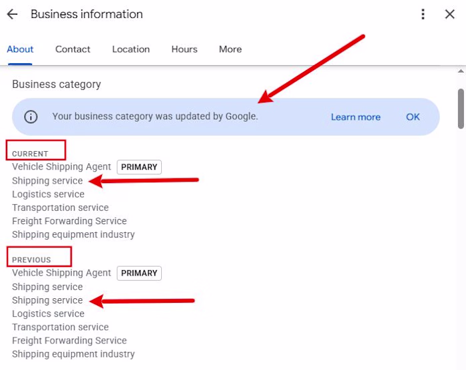
Task: Click the vertical scrollbar thumb
Action: [x=461, y=108]
